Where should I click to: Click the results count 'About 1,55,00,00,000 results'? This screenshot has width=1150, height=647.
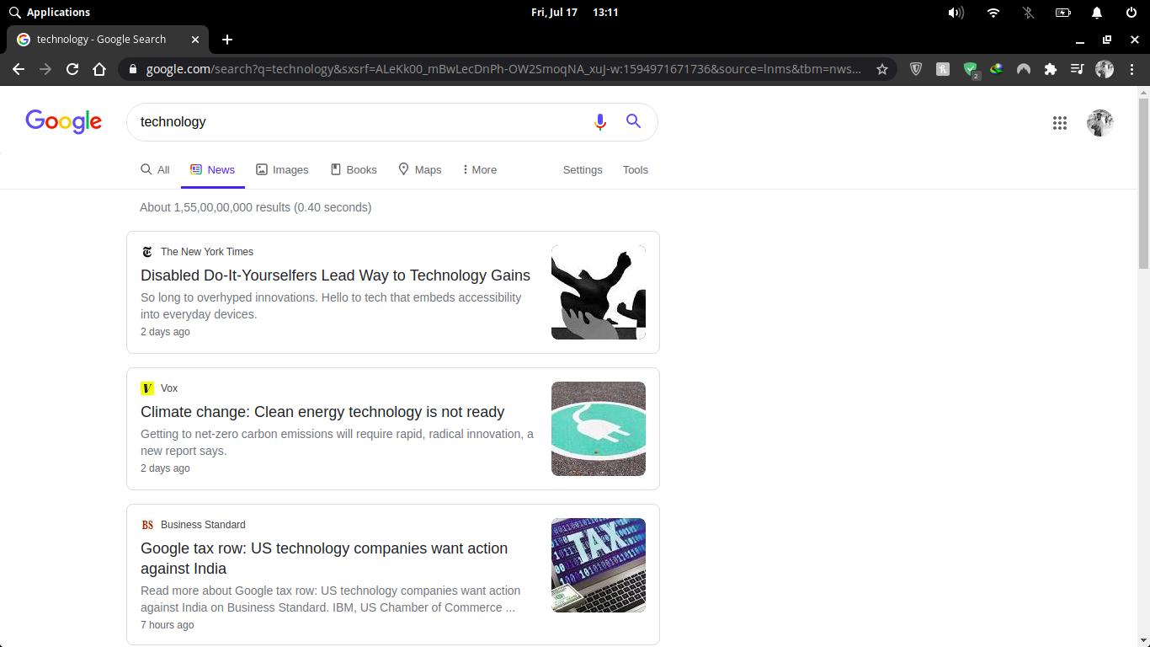pos(256,207)
